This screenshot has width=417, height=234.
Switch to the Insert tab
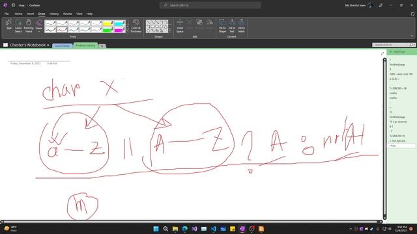click(30, 14)
